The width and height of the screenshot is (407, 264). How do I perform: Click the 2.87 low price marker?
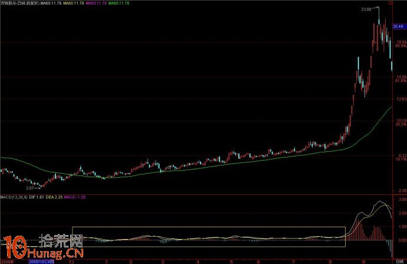pos(30,187)
